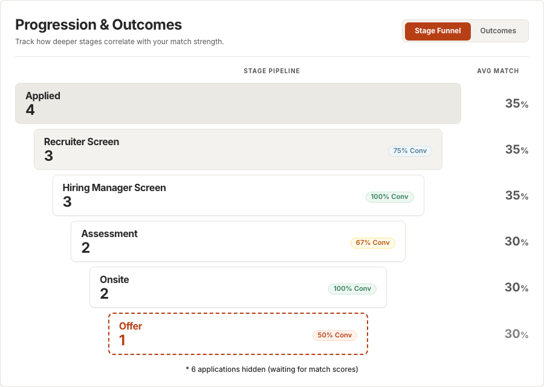Toggle to the Outcomes view
Image resolution: width=544 pixels, height=387 pixels.
point(497,30)
